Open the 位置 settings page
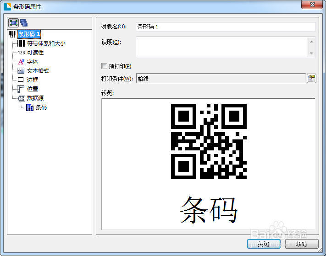 pos(33,89)
